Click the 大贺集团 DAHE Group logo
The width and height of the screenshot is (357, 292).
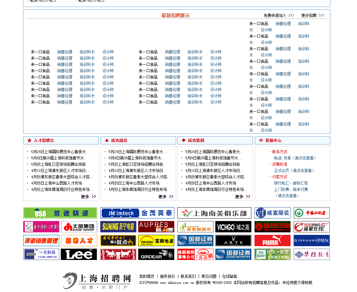[x=79, y=227]
